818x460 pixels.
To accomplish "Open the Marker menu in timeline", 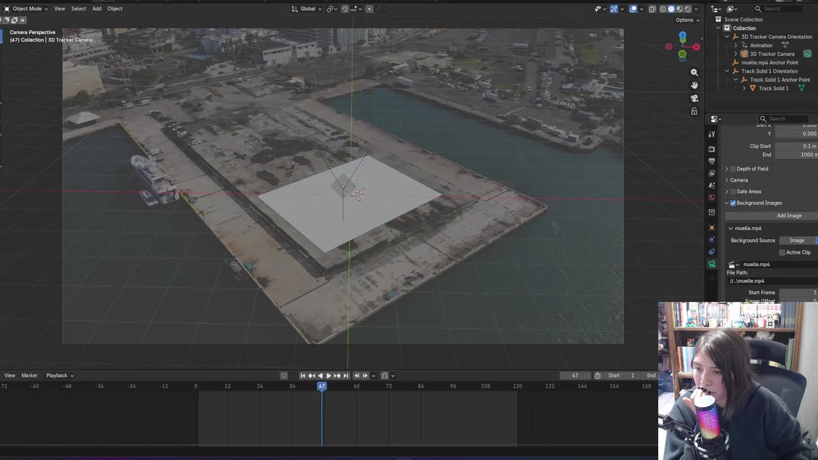I will pos(29,376).
